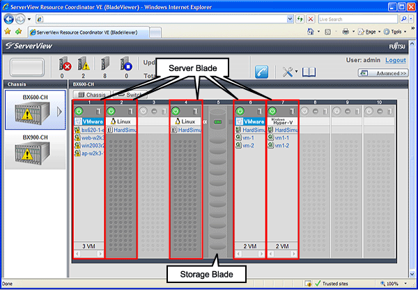Click the storage blade ON indicator

[218, 122]
